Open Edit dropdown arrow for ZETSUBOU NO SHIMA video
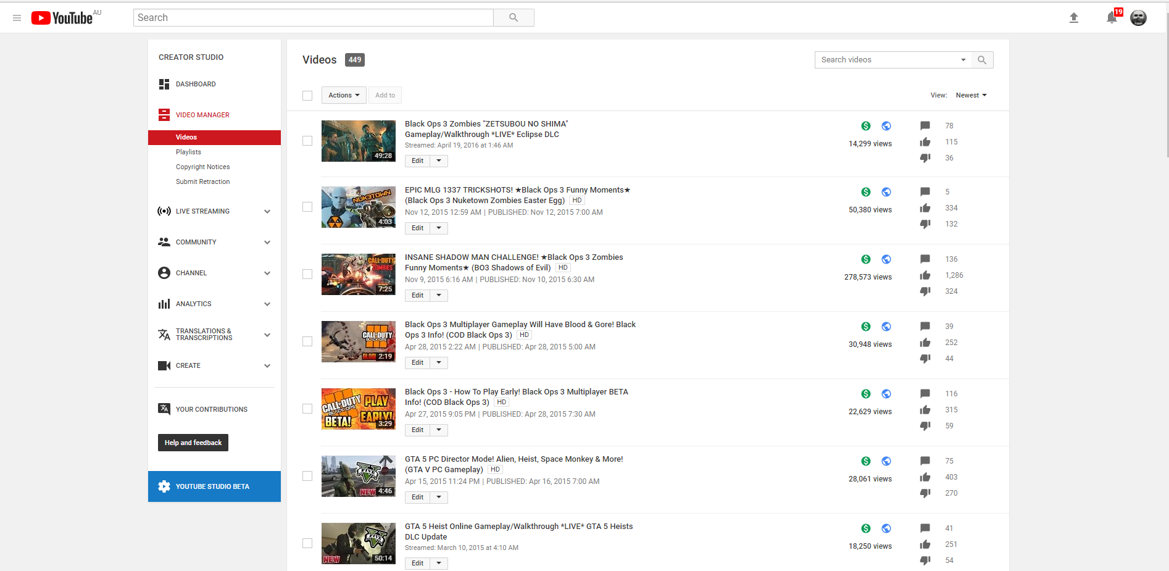Viewport: 1169px width, 571px height. 439,160
